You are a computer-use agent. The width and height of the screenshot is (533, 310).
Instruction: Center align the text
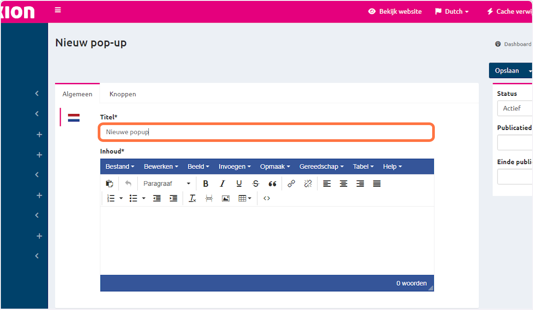343,184
